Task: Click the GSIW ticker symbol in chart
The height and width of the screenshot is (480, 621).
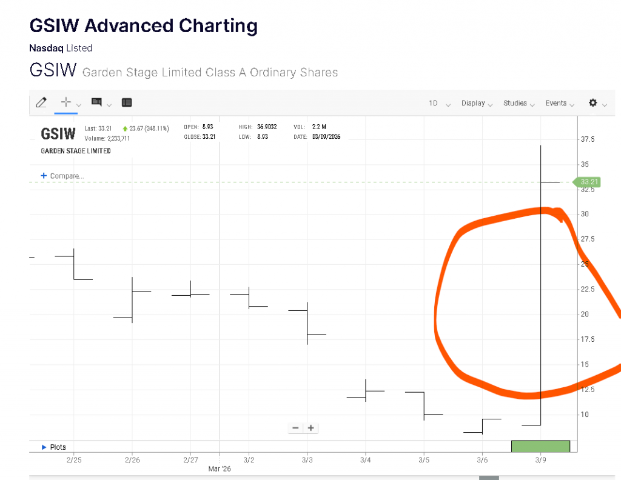Action: point(58,133)
